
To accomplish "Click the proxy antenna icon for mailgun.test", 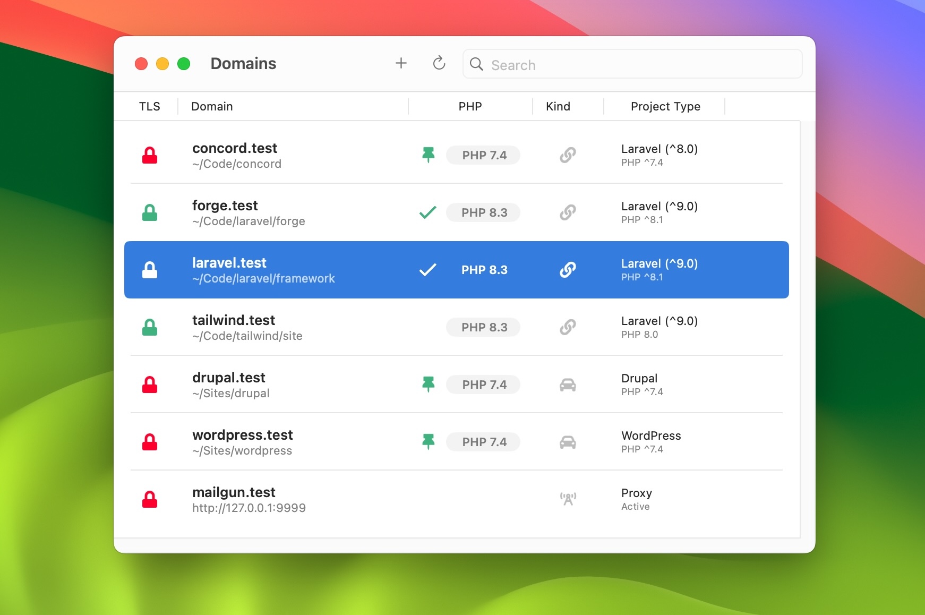I will pos(568,499).
